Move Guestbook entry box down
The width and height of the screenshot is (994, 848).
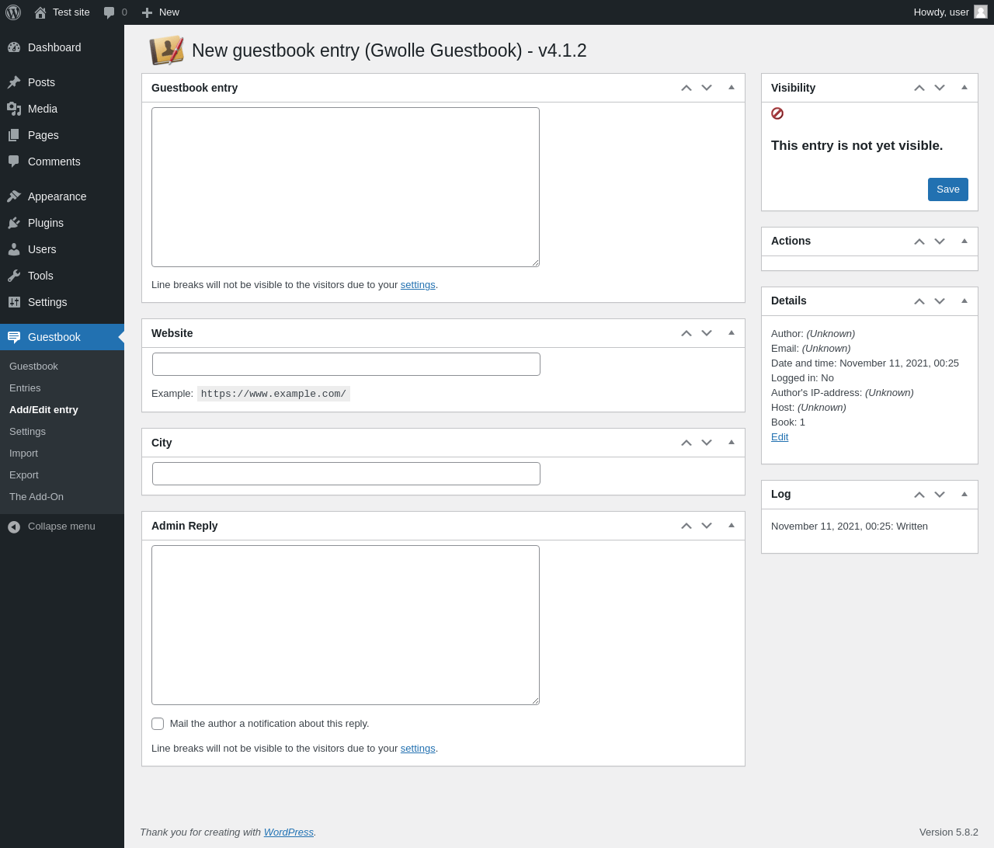[707, 88]
